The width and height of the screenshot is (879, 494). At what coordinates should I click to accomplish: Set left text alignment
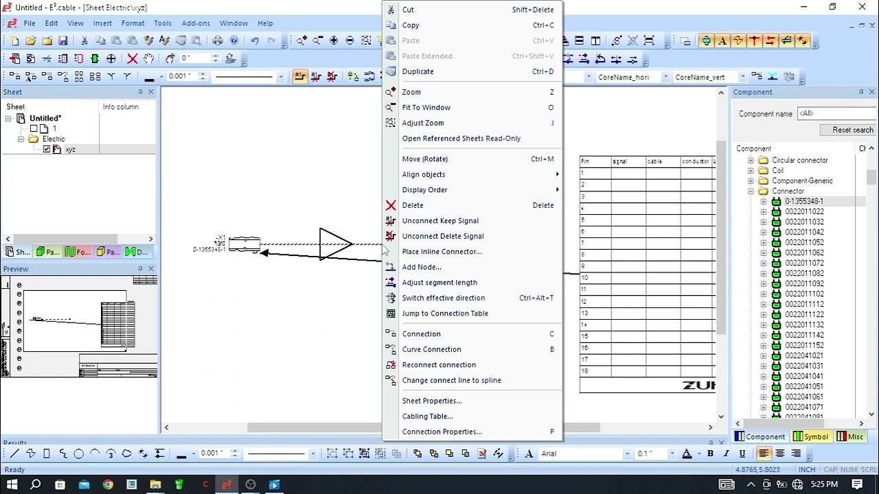(x=764, y=454)
